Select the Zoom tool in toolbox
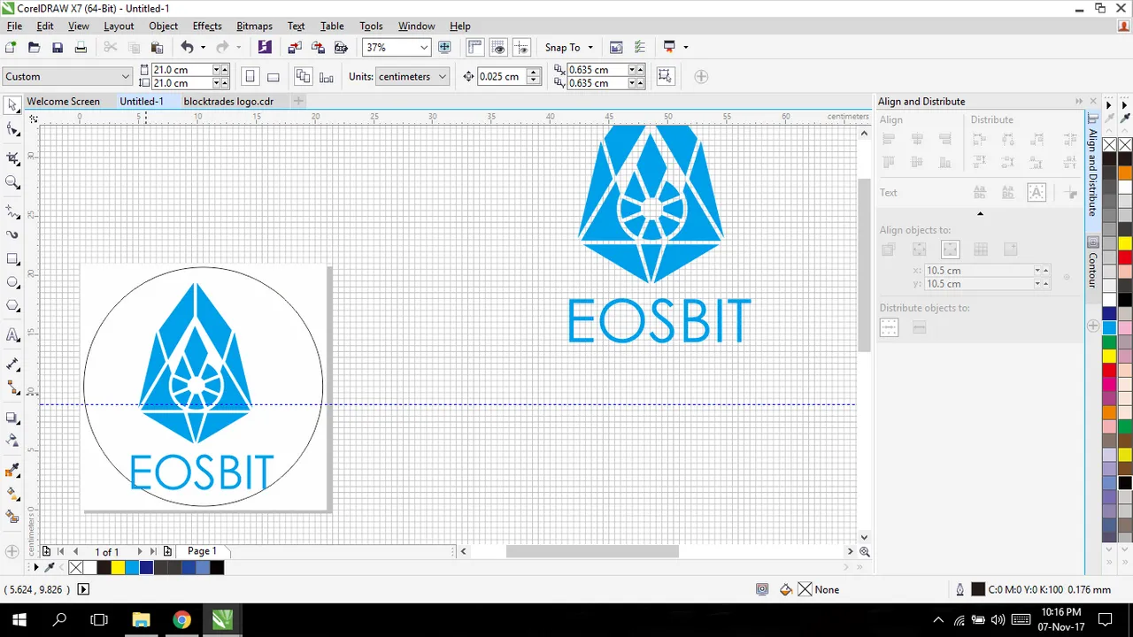Screen dimensions: 1133x637 click(x=12, y=182)
